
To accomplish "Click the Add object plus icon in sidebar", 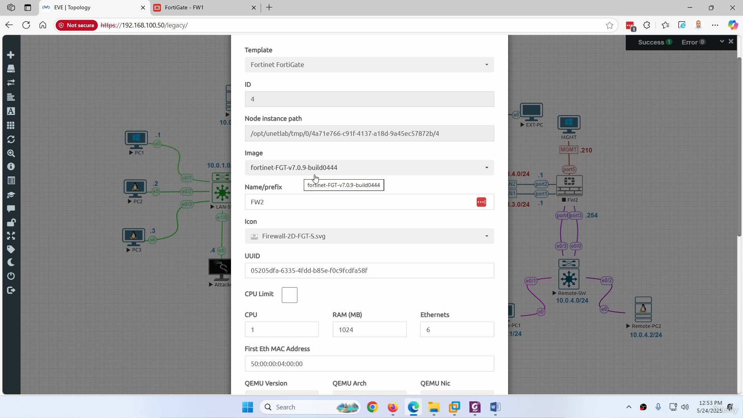I will coord(11,55).
